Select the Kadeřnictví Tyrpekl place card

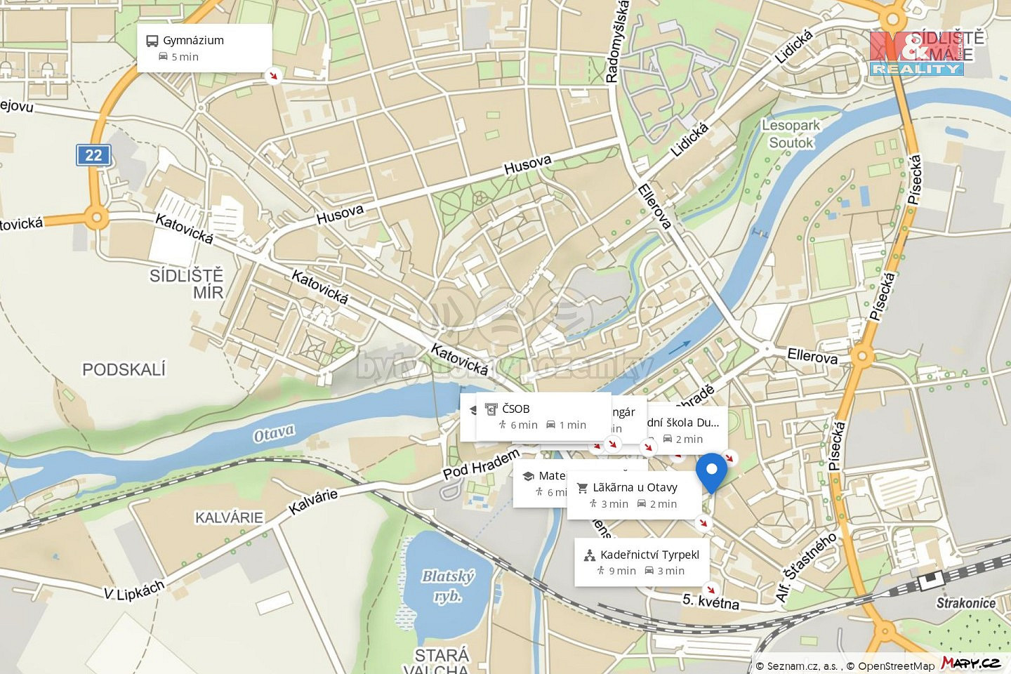point(642,562)
